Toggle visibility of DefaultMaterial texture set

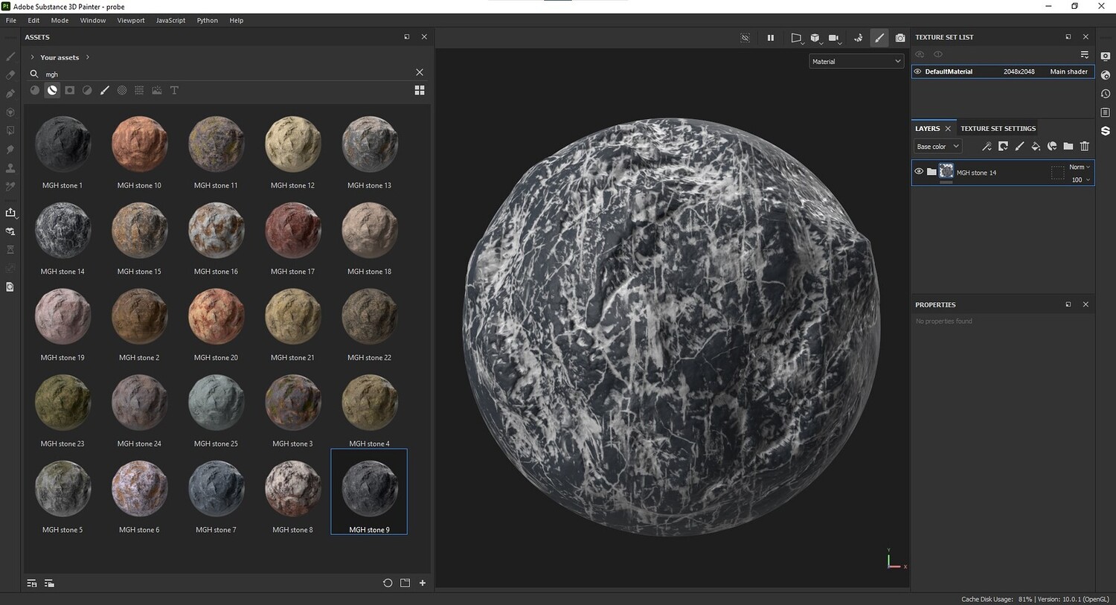pyautogui.click(x=918, y=71)
